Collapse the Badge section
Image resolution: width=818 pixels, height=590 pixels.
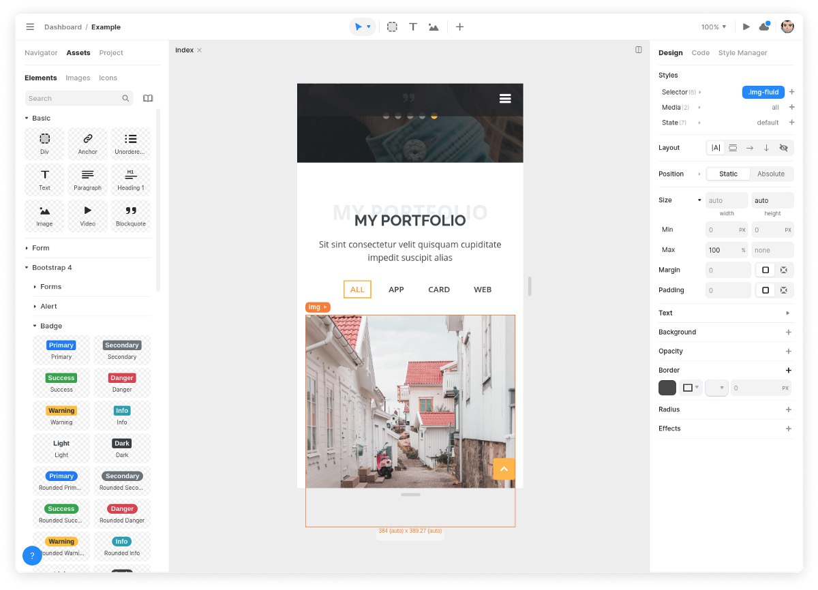coord(50,326)
